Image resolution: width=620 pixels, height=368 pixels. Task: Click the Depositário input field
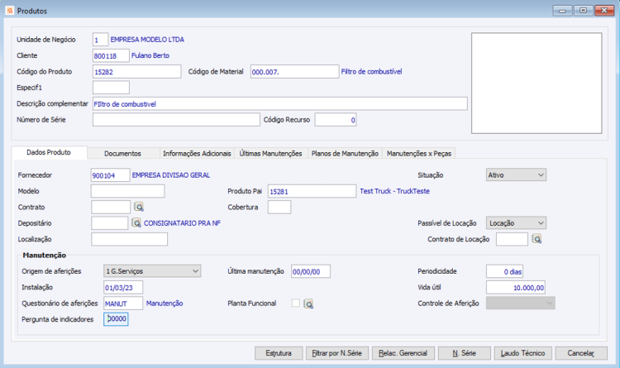109,222
